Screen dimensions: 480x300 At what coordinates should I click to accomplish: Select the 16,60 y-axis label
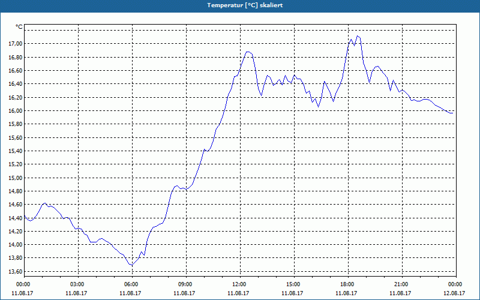pos(16,71)
